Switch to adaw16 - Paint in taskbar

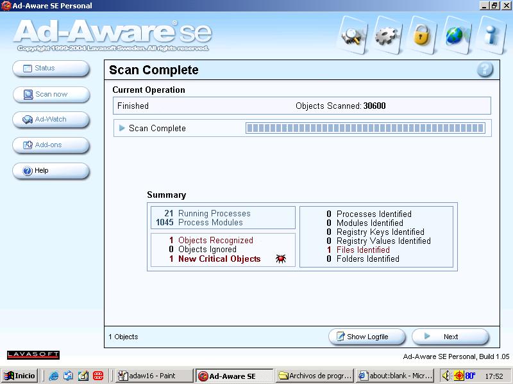click(155, 376)
